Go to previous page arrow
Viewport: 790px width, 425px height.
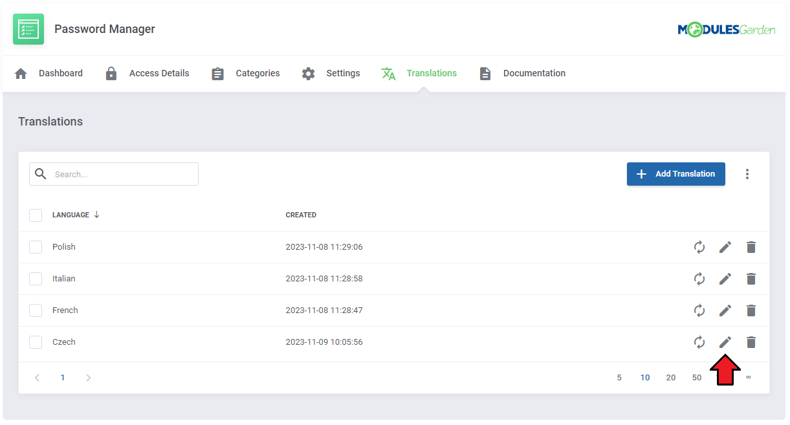37,378
